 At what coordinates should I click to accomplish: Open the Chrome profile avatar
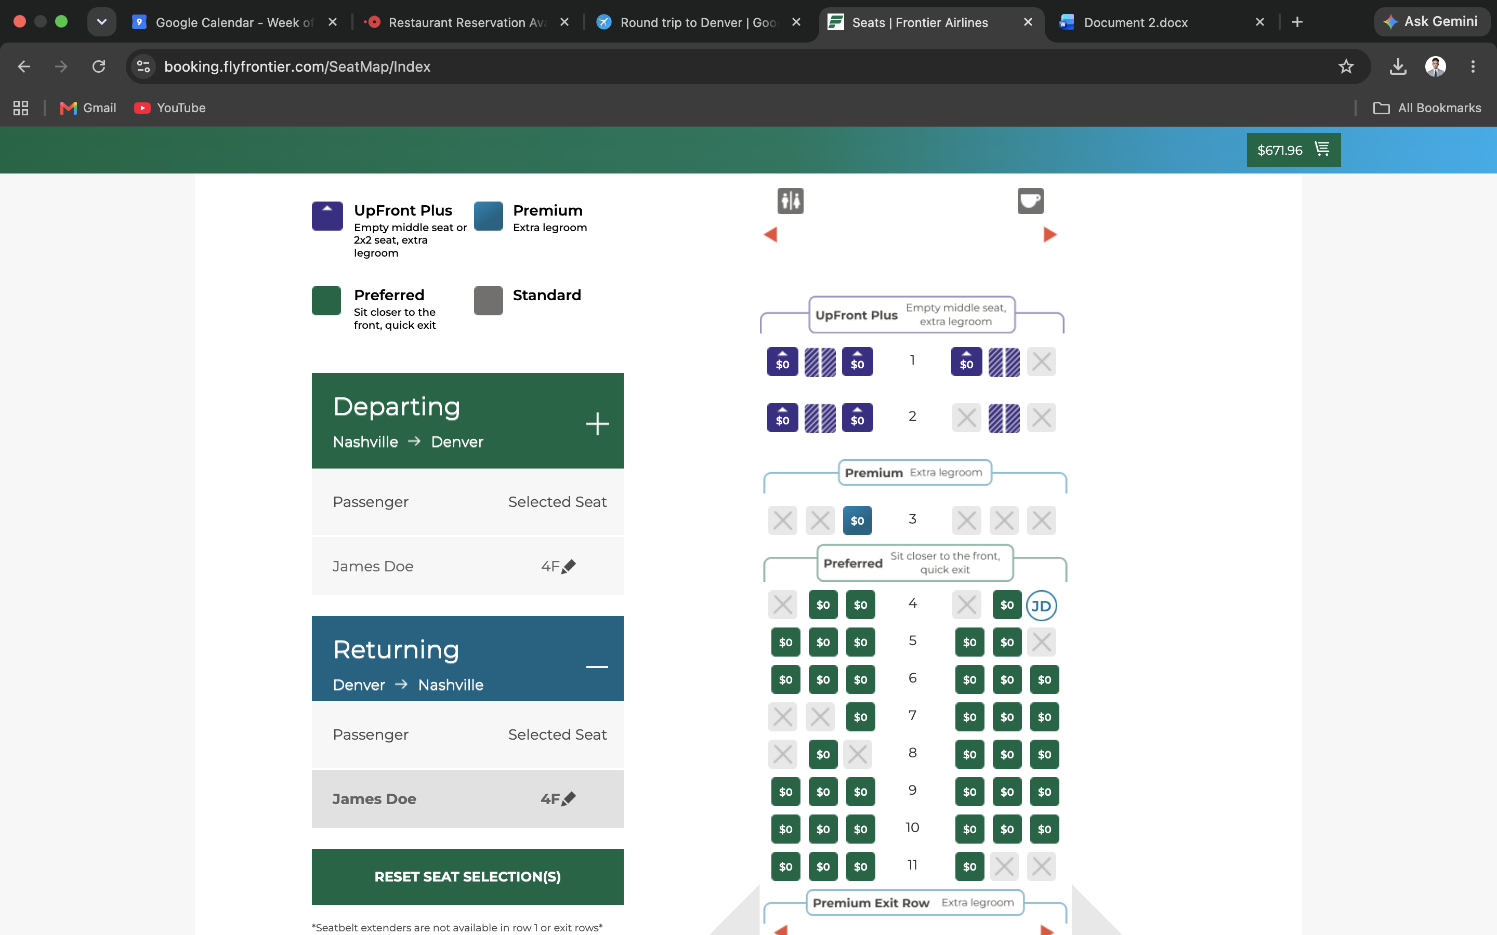click(x=1435, y=66)
